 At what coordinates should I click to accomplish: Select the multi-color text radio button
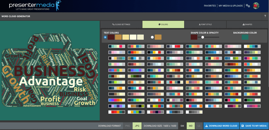(105, 37)
